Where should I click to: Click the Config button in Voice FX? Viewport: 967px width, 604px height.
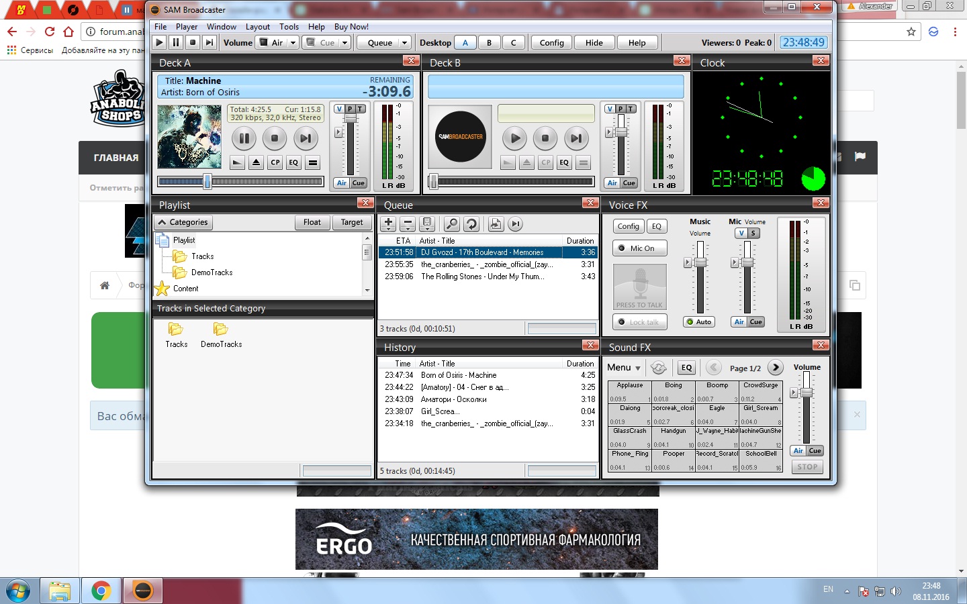(x=628, y=226)
